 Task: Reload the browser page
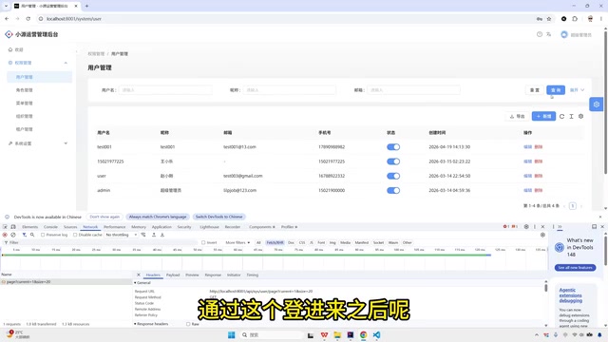(x=28, y=19)
